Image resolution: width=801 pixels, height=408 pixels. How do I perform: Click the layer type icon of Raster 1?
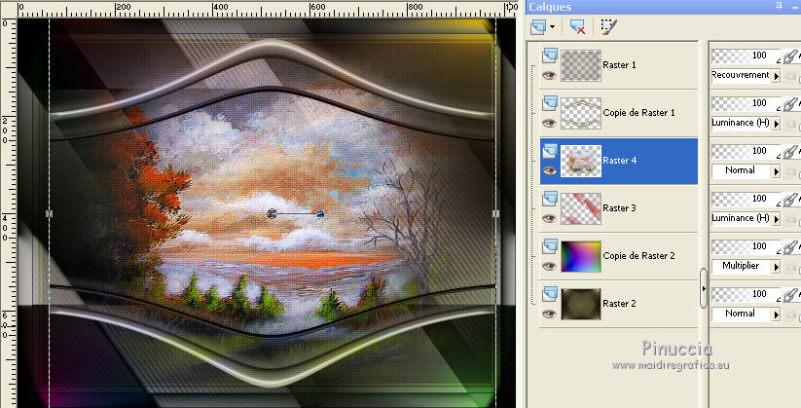click(x=550, y=56)
